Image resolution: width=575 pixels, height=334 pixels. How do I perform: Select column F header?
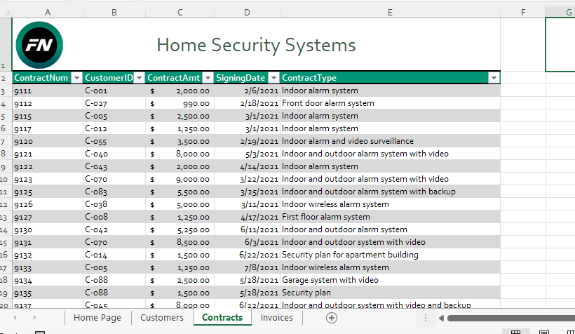click(523, 13)
